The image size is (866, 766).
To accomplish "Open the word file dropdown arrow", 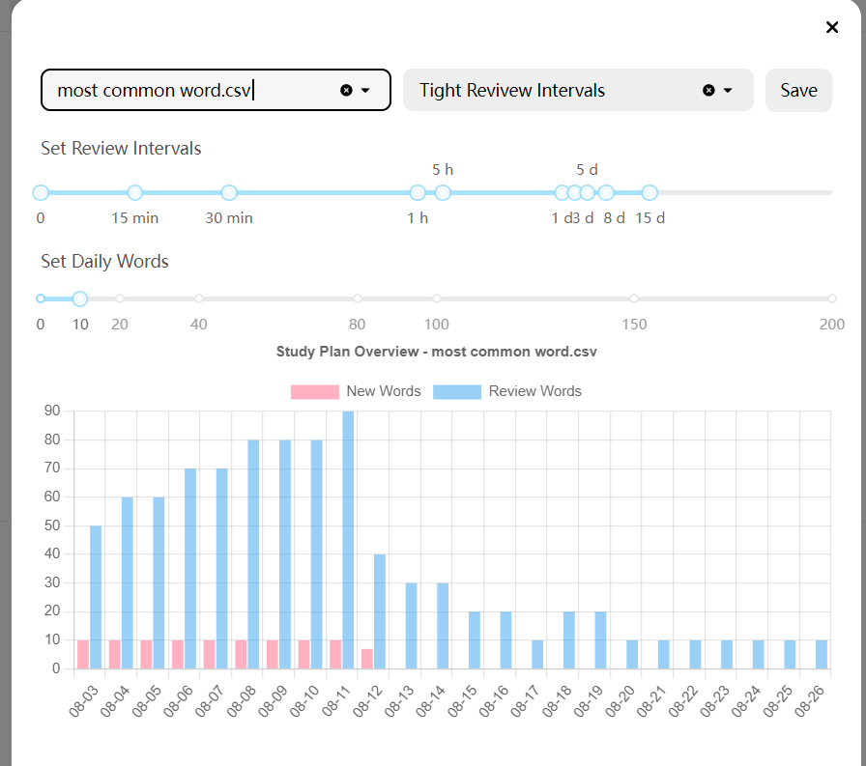I will pos(366,90).
